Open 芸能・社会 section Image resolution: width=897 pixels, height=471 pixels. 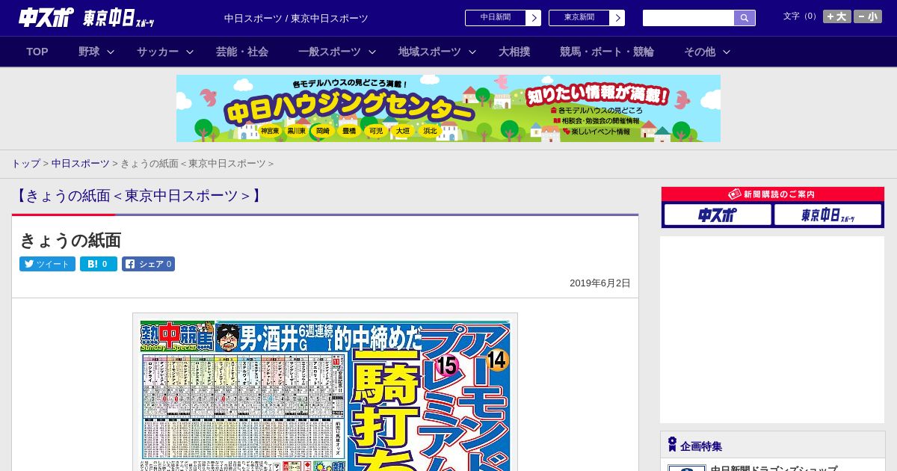pos(242,52)
